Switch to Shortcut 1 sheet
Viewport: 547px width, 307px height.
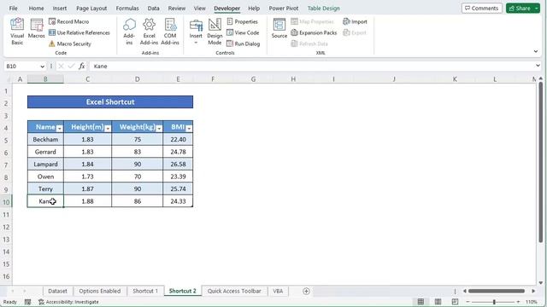pyautogui.click(x=145, y=291)
